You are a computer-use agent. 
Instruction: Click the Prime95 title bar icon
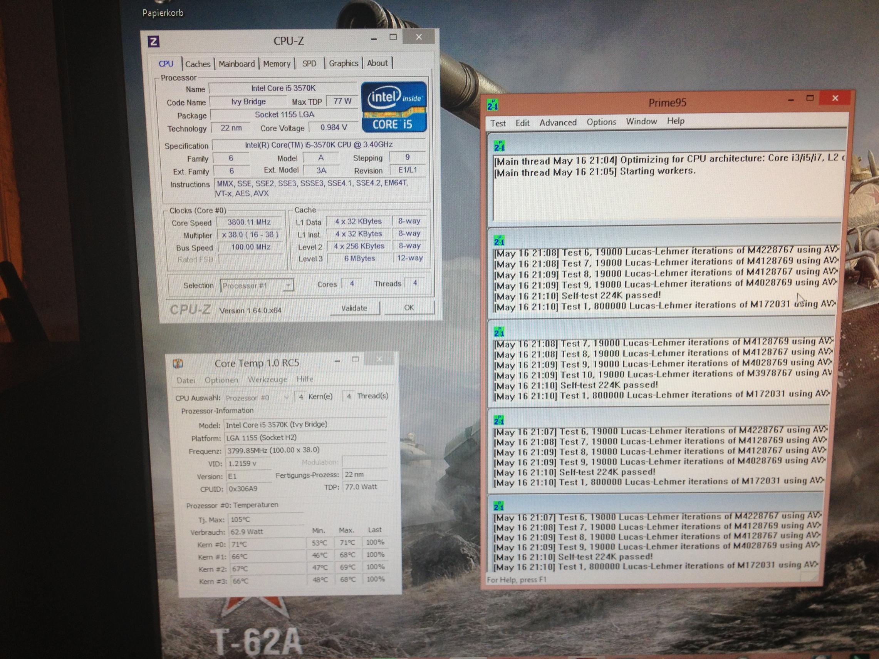point(492,105)
